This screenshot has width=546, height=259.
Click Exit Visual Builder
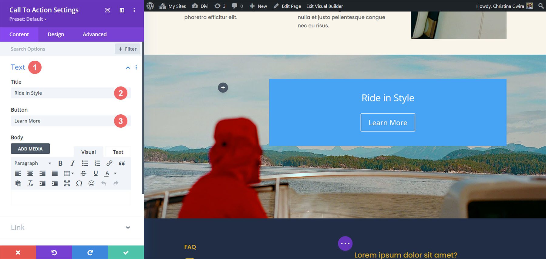pyautogui.click(x=325, y=6)
